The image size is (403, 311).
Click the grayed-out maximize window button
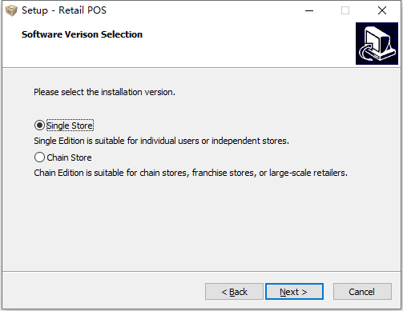[345, 10]
